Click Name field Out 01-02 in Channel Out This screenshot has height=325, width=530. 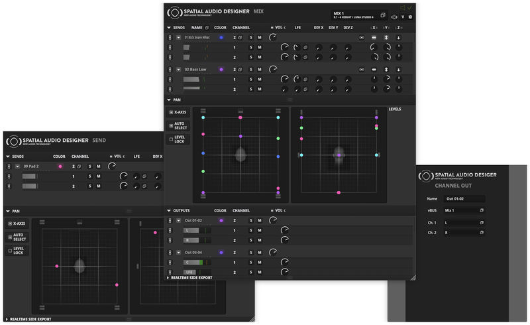(464, 199)
